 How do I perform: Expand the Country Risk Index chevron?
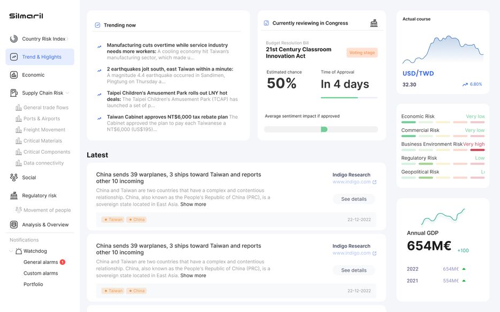(67, 39)
